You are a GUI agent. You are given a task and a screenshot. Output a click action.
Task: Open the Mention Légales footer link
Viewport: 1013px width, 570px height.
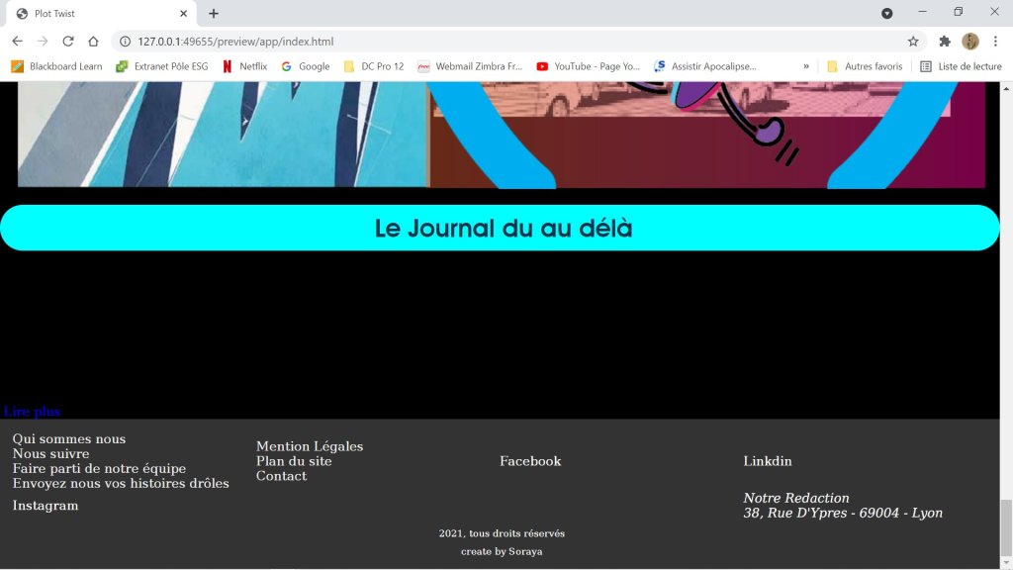310,446
